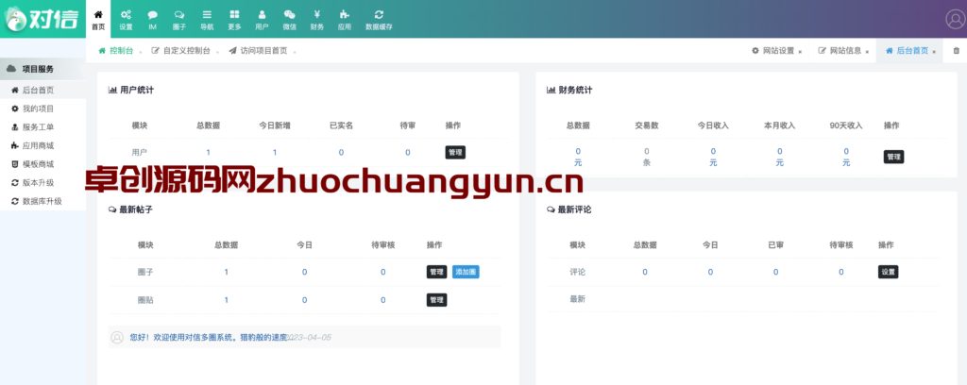Open 服务工单 in the sidebar
Screen dimensions: 967x385
43,126
